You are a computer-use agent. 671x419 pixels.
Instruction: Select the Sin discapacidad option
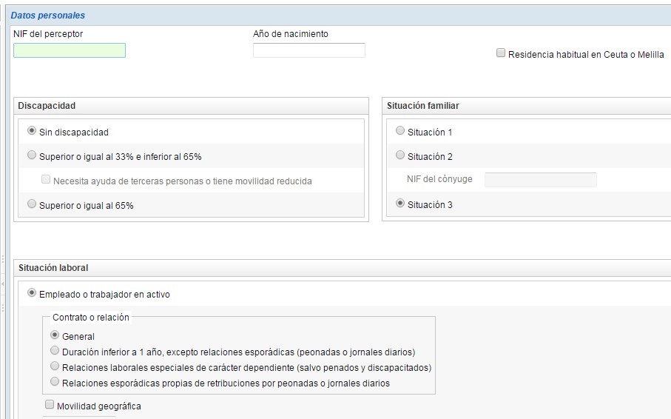click(32, 131)
